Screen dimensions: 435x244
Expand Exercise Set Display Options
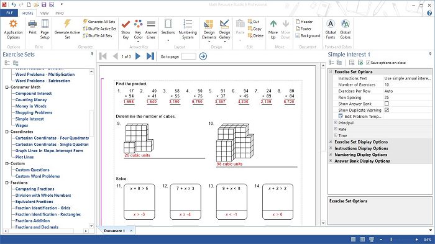point(331,142)
